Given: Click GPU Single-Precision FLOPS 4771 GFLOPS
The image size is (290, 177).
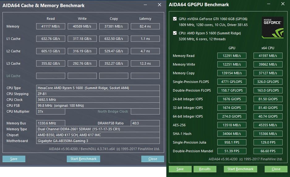Looking at the screenshot, I should [x=232, y=82].
